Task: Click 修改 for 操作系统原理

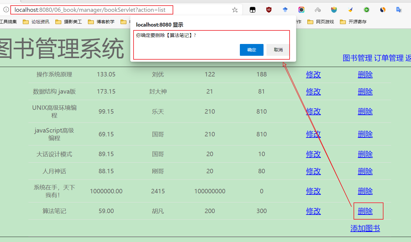Action: point(313,74)
